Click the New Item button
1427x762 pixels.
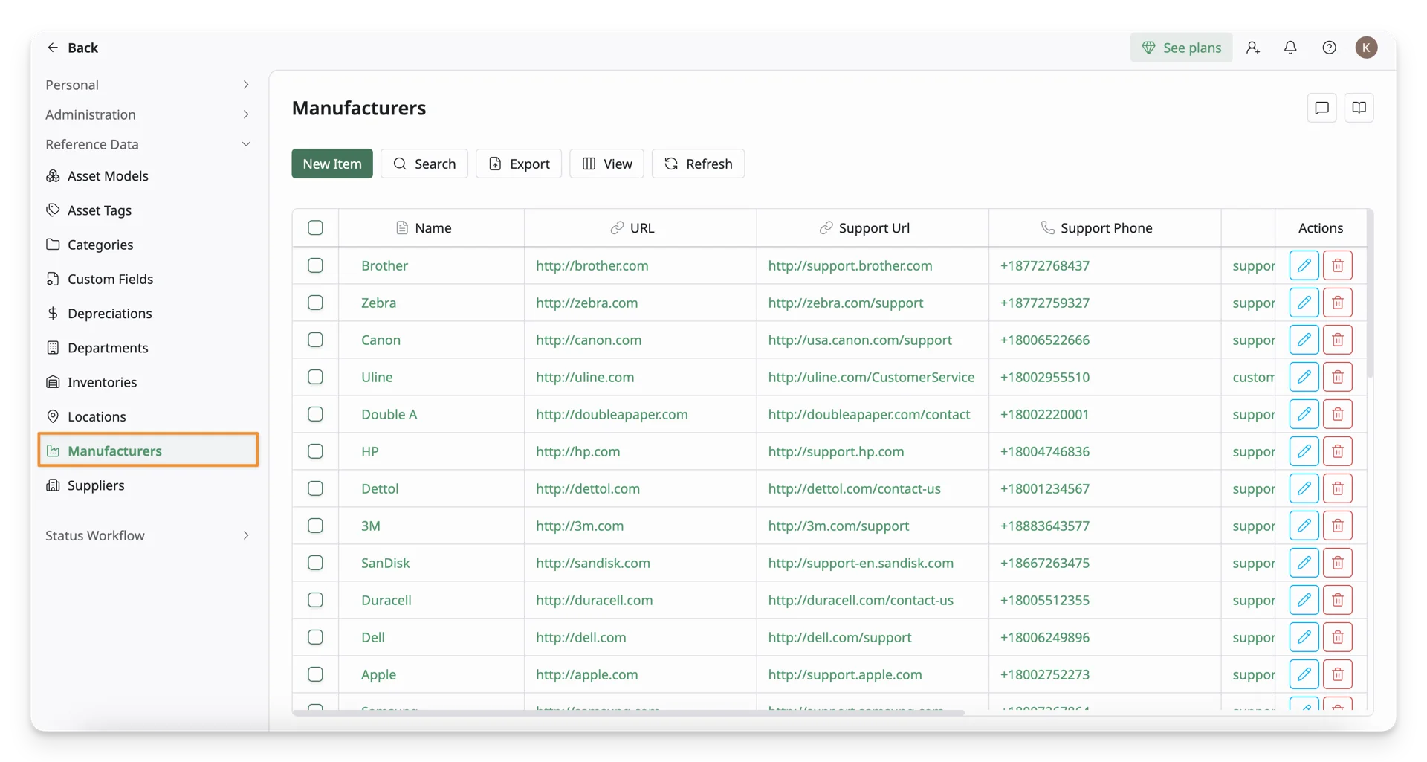332,164
